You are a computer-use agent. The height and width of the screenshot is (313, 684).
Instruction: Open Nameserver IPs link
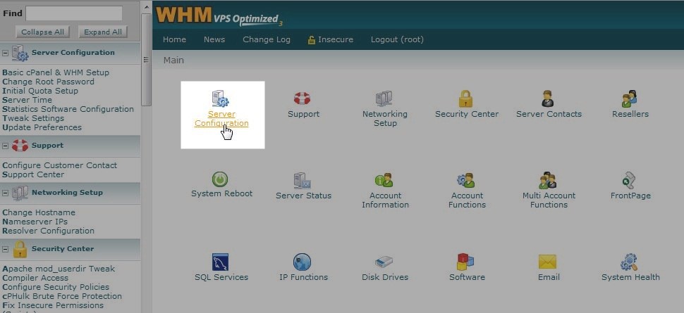pos(35,222)
